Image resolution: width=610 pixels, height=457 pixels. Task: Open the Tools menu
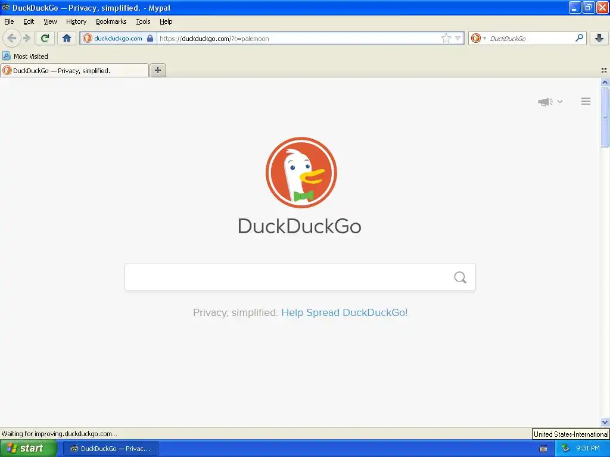[143, 21]
